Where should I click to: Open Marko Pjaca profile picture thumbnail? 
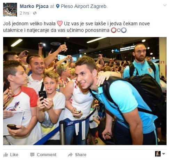[x=10, y=10]
